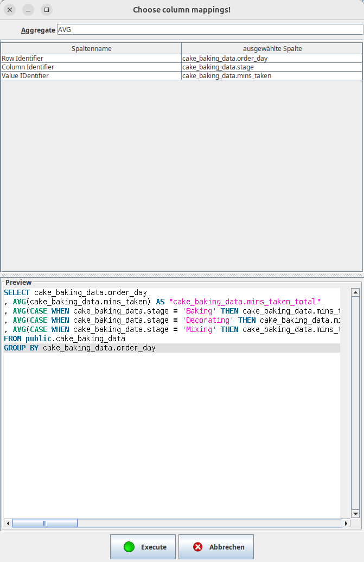Open the cake_baking_data.mins_taken mapping cell
Image resolution: width=364 pixels, height=562 pixels.
tap(272, 75)
